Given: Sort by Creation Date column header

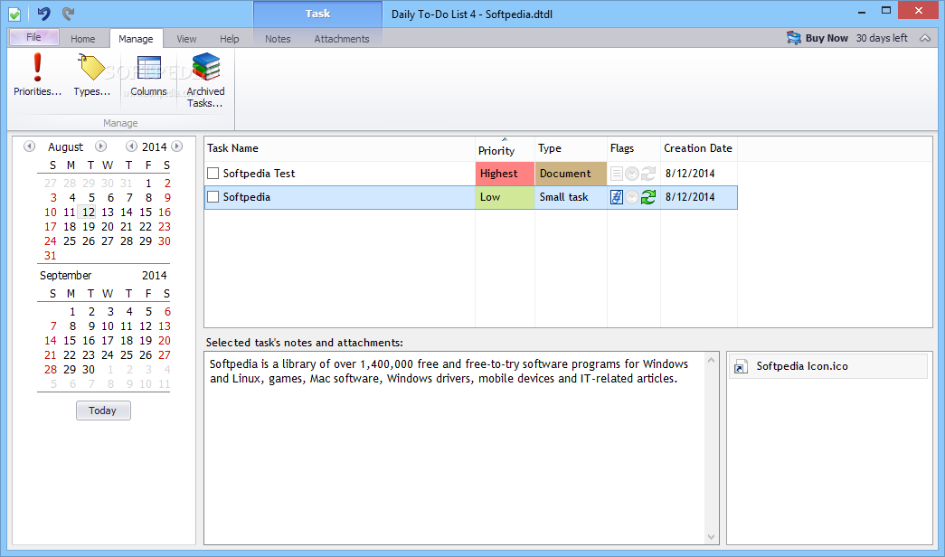Looking at the screenshot, I should (699, 149).
